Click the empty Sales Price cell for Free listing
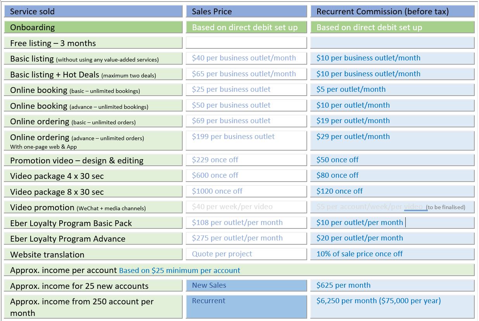This screenshot has width=479, height=321. 246,43
